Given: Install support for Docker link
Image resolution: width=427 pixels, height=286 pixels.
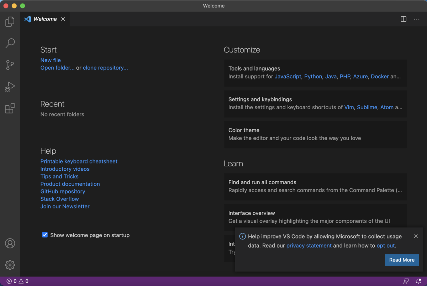Looking at the screenshot, I should (380, 76).
